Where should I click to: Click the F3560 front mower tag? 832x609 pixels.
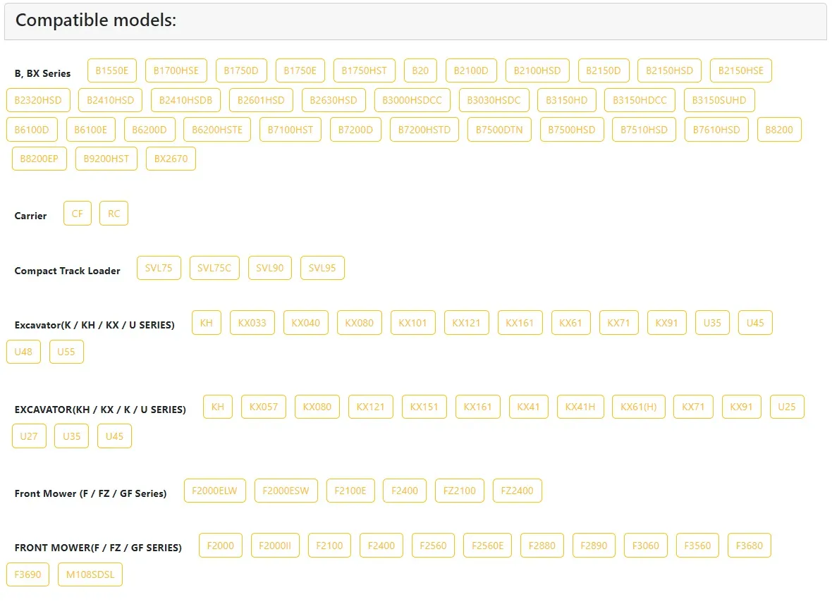click(698, 546)
